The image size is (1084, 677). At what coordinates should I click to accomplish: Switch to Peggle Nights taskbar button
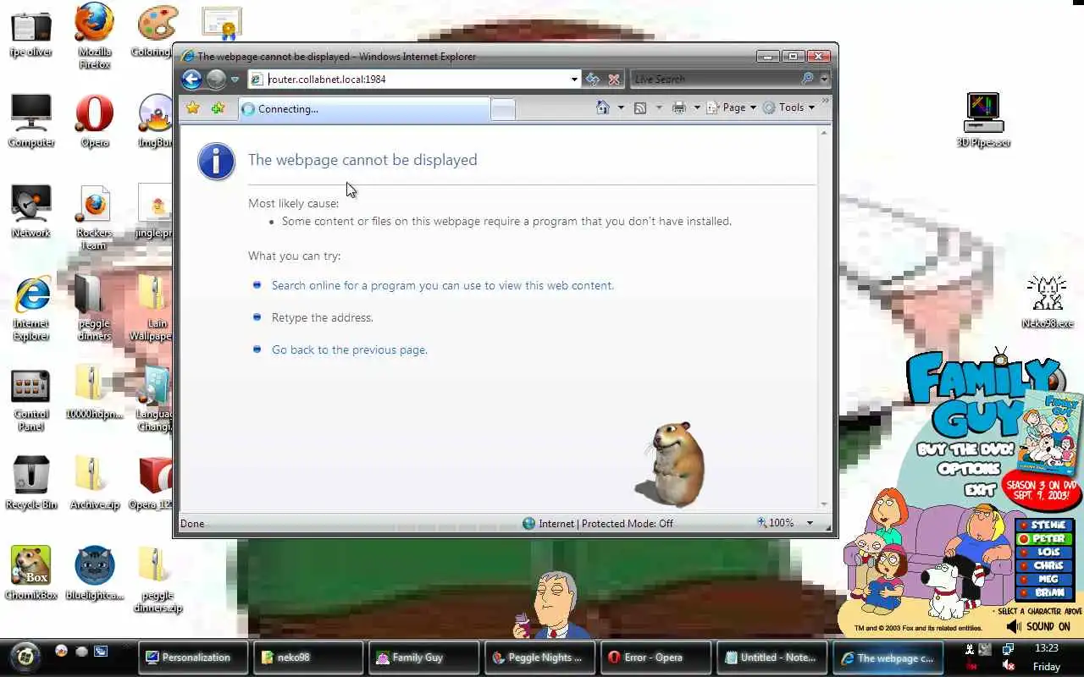540,658
